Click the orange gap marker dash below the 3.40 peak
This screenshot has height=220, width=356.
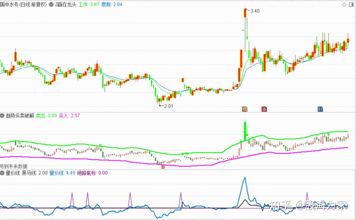click(243, 30)
